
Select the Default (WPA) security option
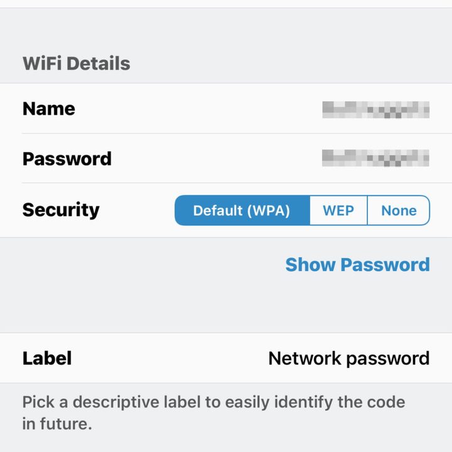pyautogui.click(x=242, y=210)
